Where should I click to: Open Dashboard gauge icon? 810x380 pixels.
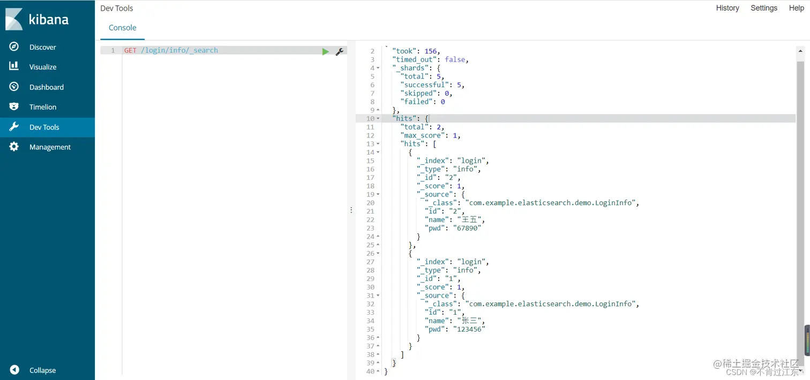click(14, 87)
